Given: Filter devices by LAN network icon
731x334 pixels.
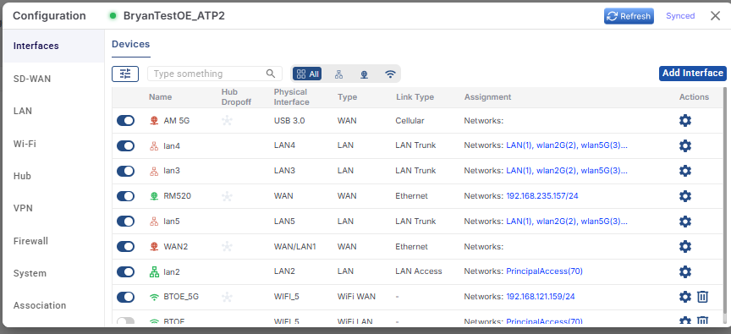Looking at the screenshot, I should [339, 74].
